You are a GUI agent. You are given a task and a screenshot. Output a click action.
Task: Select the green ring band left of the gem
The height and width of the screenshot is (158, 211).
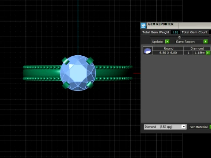point(41,73)
